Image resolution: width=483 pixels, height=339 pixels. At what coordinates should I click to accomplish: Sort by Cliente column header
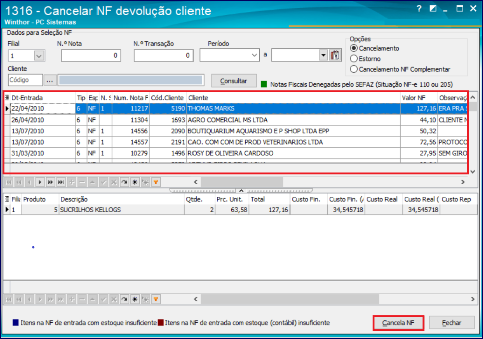(x=294, y=98)
